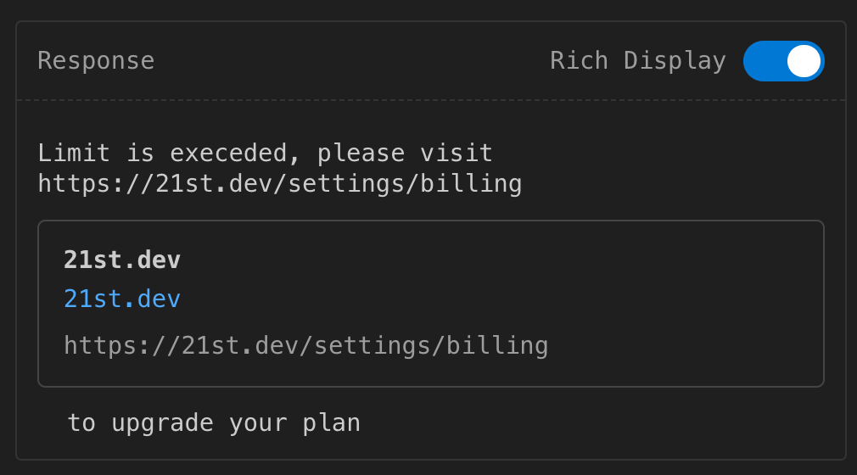The height and width of the screenshot is (475, 857).
Task: Click the word "upgrade" below the card
Action: 162,422
